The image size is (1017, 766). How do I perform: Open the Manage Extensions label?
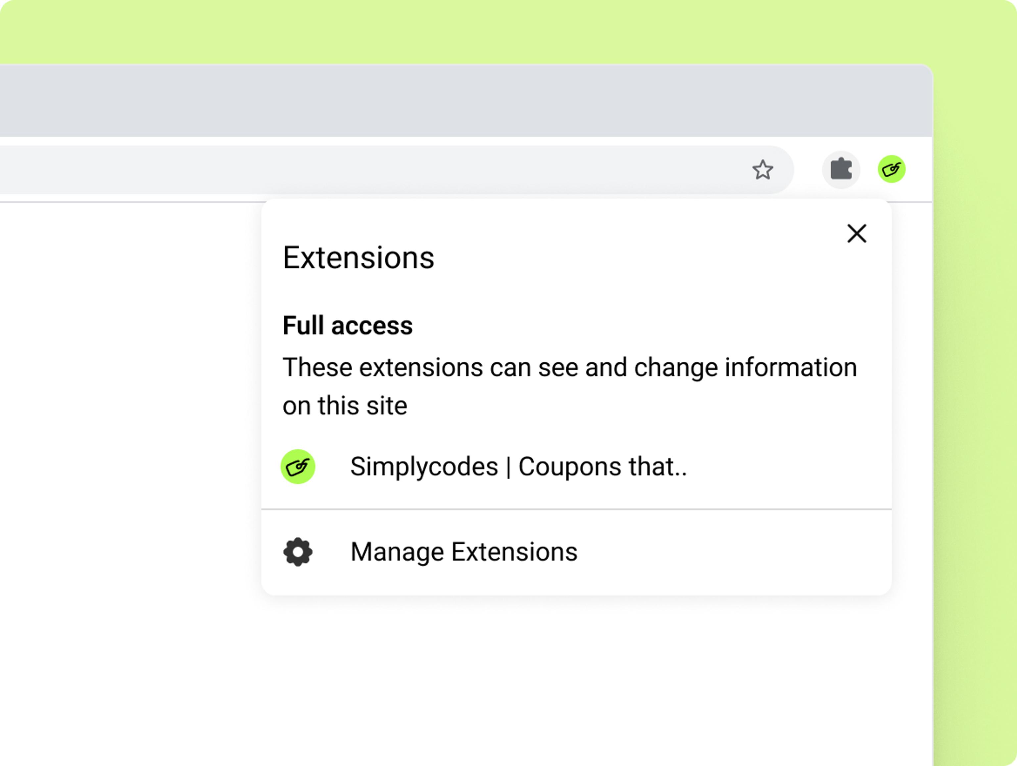coord(463,551)
